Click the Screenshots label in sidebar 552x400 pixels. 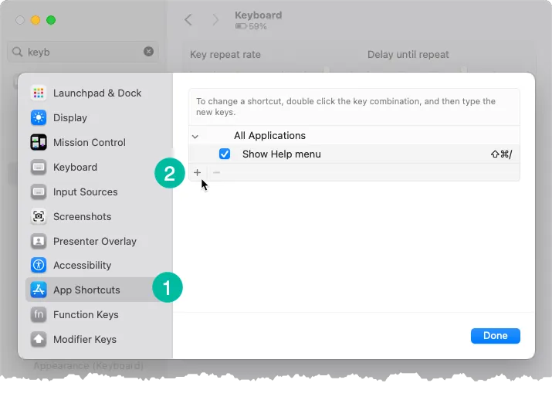(x=82, y=216)
